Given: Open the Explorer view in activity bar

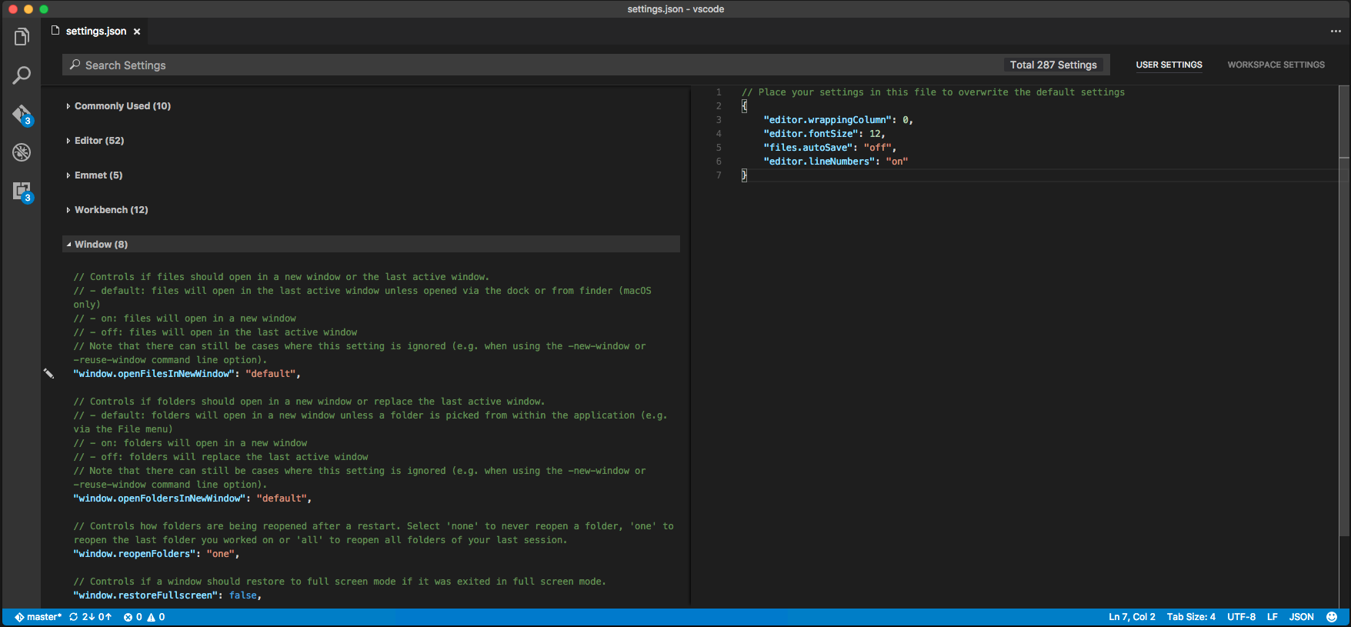Looking at the screenshot, I should (22, 37).
